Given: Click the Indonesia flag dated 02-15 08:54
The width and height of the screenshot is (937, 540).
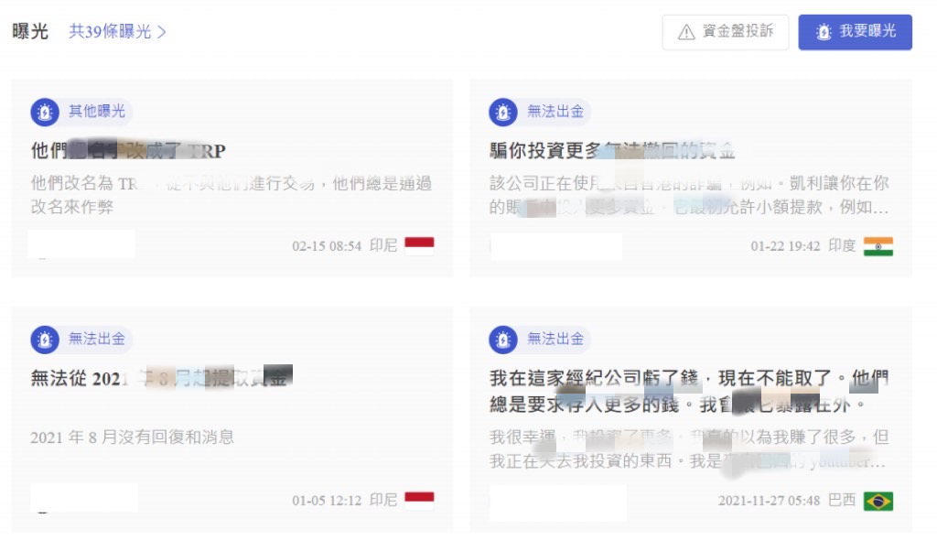Looking at the screenshot, I should [419, 246].
